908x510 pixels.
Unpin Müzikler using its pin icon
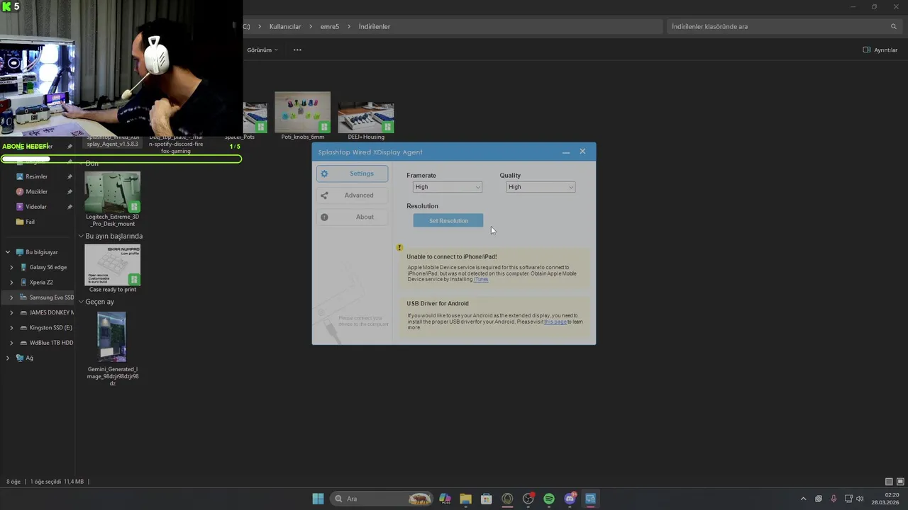pos(70,192)
